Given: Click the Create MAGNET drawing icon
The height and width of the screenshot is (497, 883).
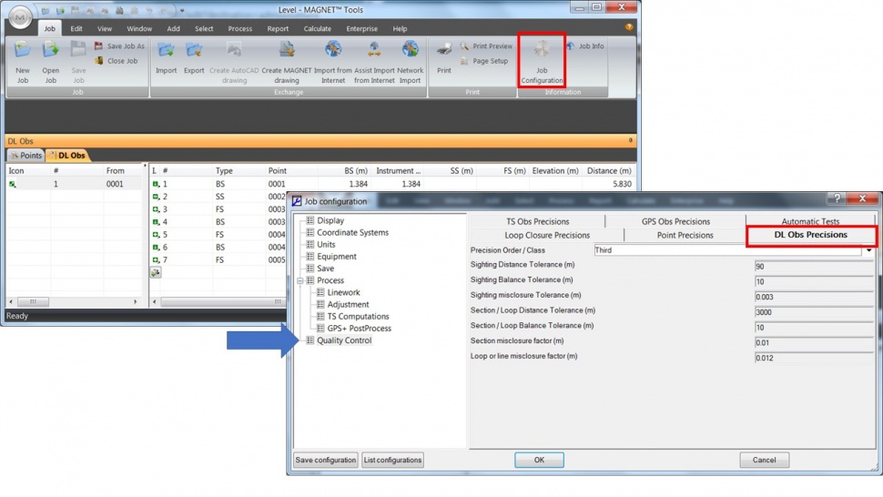Looking at the screenshot, I should point(287,49).
